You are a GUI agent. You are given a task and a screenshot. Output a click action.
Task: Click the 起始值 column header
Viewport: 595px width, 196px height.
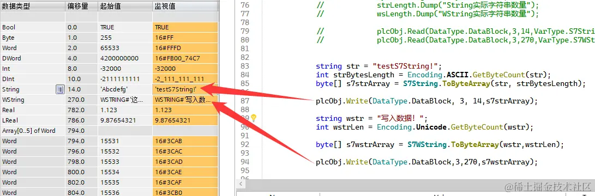[x=125, y=7]
